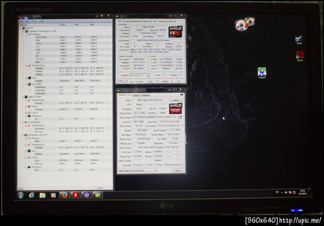
Task: Open the CPU-Z processor Selection dropdown
Action: point(140,76)
